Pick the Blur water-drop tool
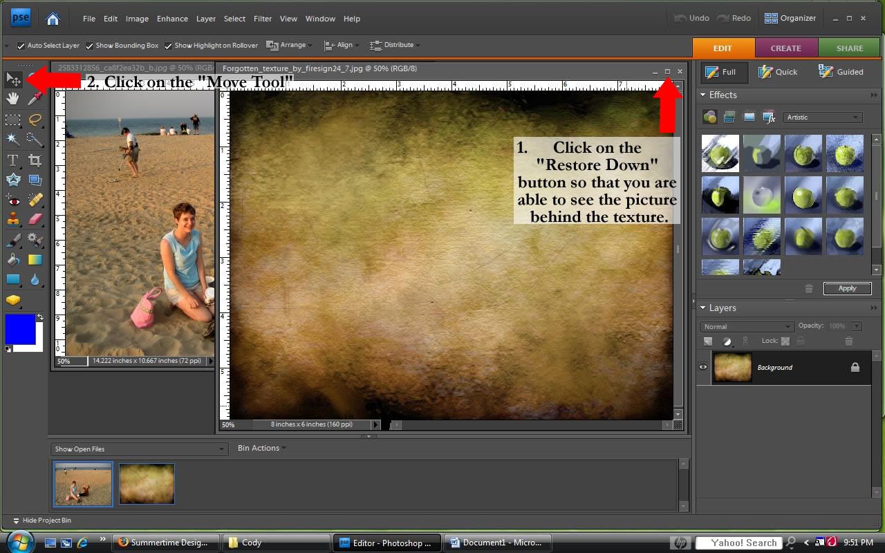This screenshot has height=553, width=885. (x=35, y=280)
